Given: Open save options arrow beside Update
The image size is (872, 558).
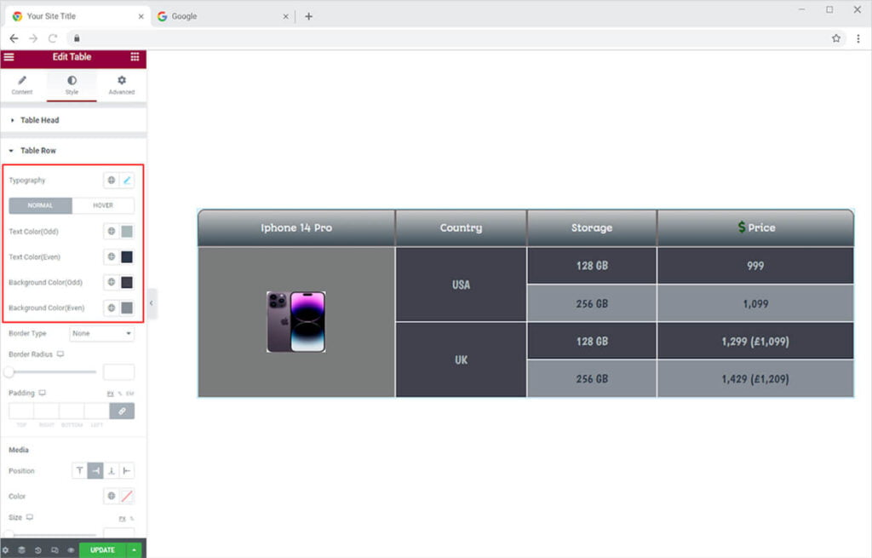Looking at the screenshot, I should click(134, 550).
